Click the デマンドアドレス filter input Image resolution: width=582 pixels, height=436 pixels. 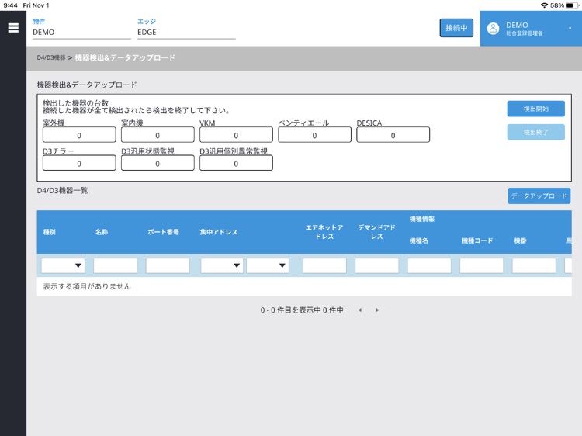point(376,265)
